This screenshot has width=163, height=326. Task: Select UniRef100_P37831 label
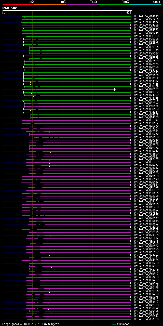(146, 213)
